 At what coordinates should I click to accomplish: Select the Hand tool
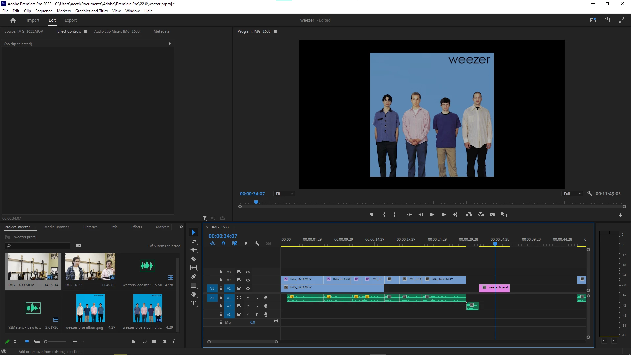[194, 294]
